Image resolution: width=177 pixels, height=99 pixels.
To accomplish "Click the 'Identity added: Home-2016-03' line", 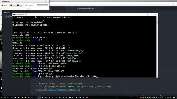I will click(38, 71).
